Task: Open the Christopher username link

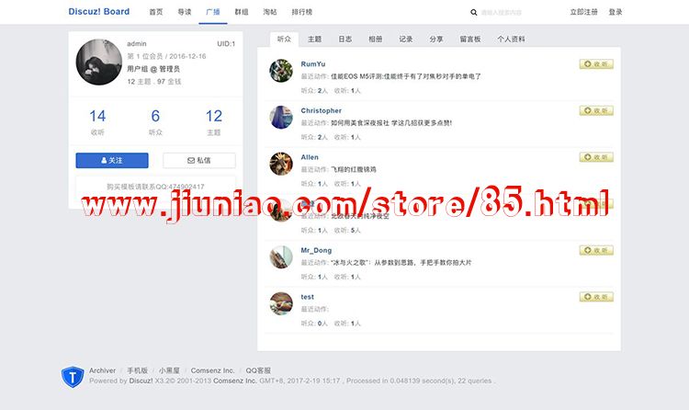Action: click(322, 111)
